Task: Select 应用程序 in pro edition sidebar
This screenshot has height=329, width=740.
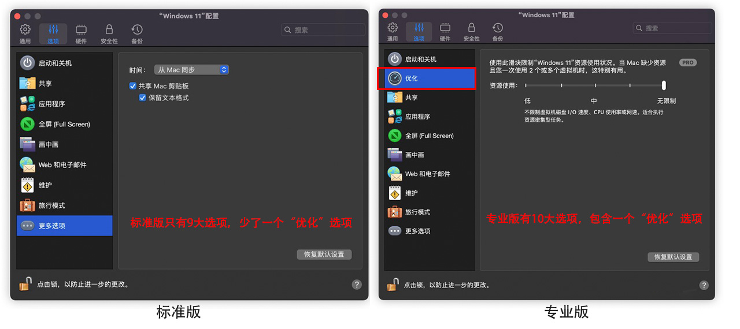Action: click(x=430, y=117)
